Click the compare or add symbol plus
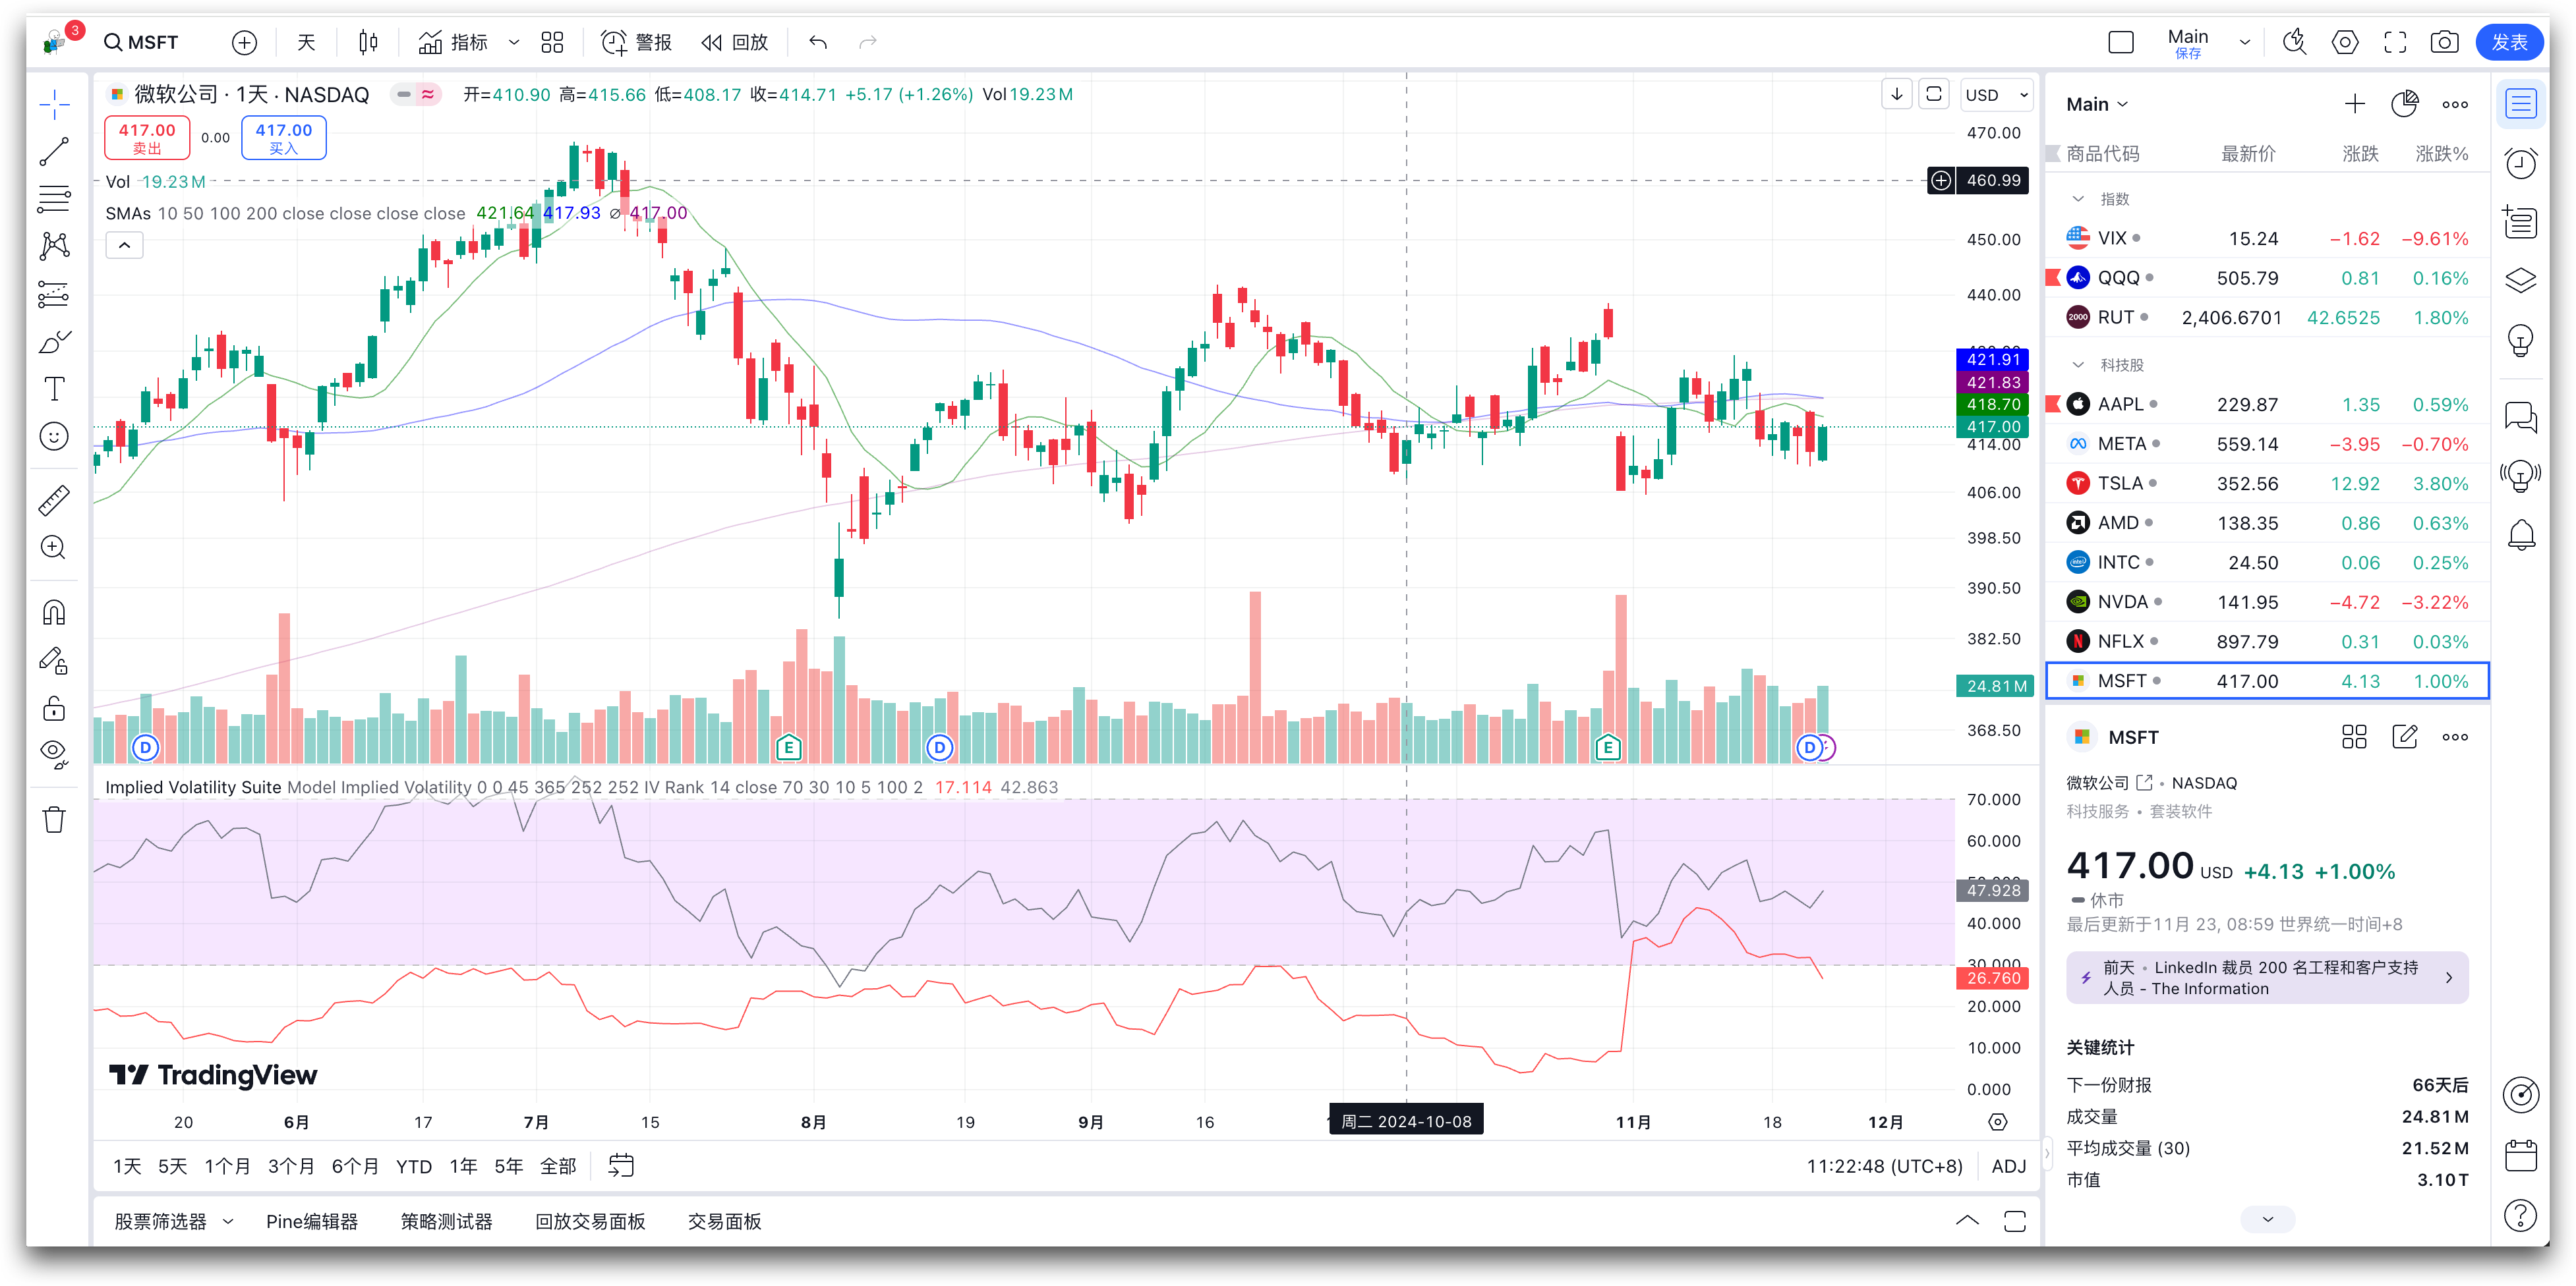The image size is (2576, 1286). [x=244, y=42]
